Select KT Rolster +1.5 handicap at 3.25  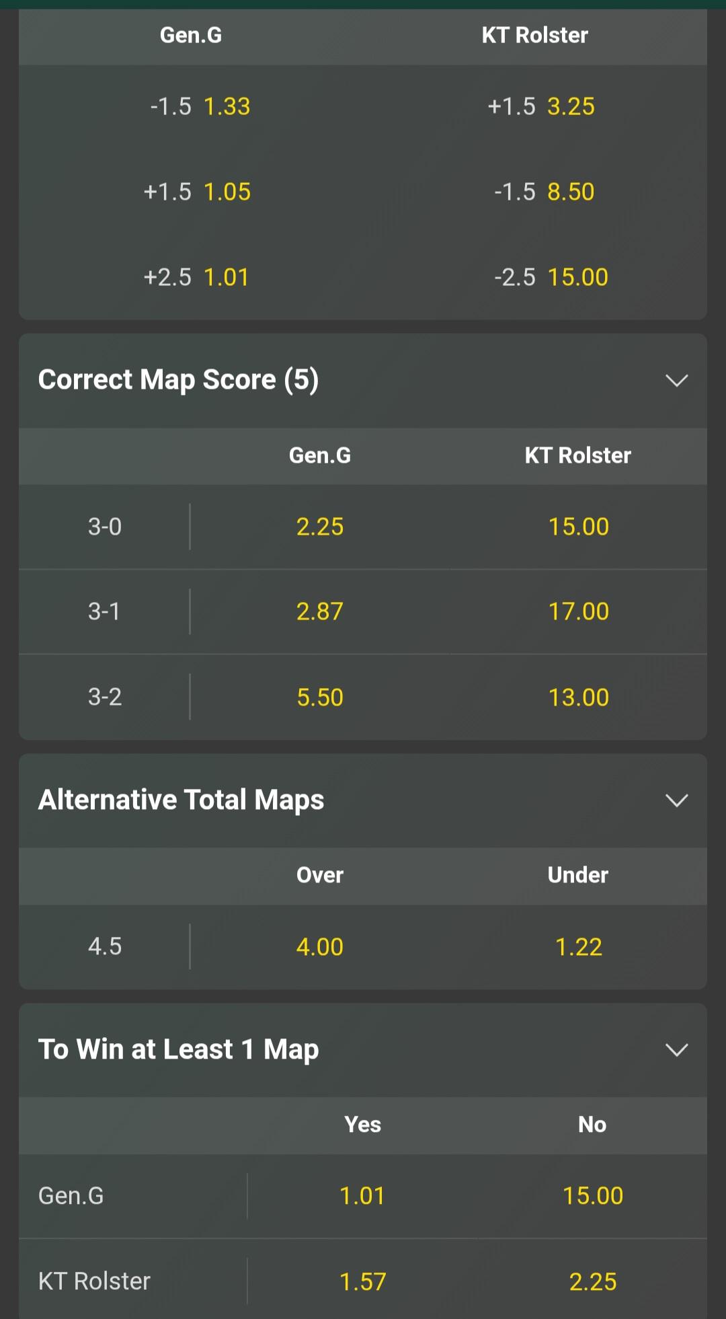[x=541, y=106]
